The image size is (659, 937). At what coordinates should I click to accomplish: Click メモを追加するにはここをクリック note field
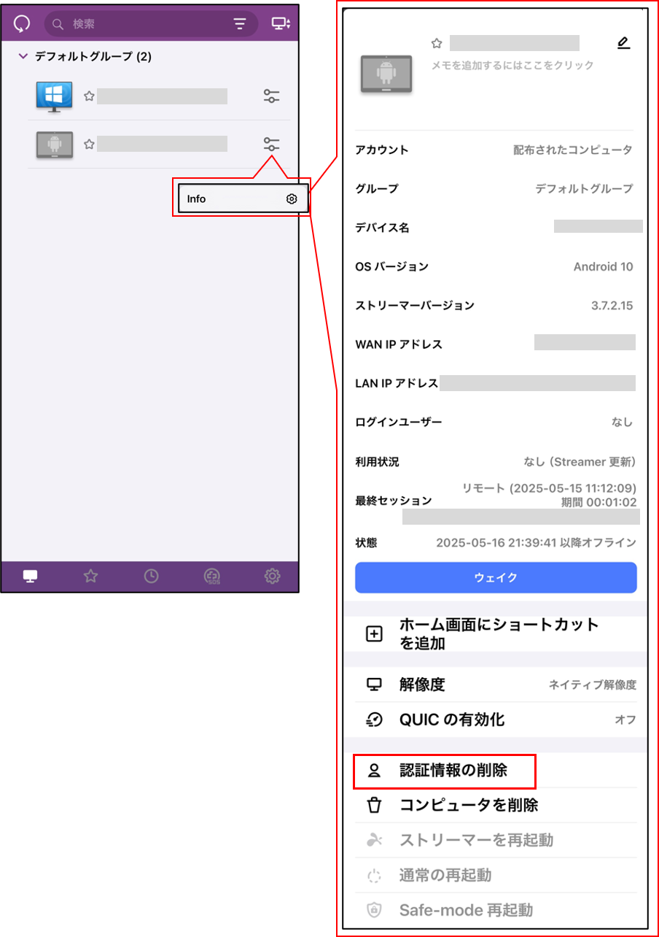pyautogui.click(x=512, y=65)
